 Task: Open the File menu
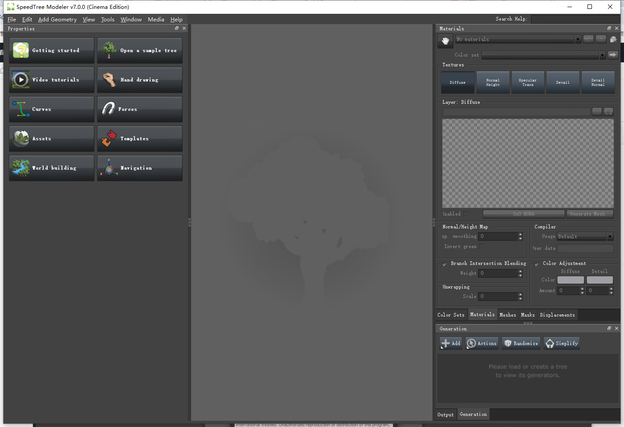click(x=12, y=20)
